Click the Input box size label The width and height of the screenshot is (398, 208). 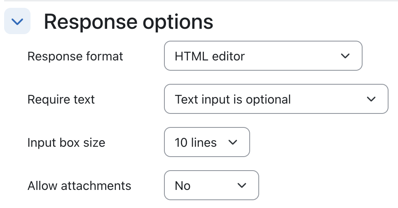[66, 142]
